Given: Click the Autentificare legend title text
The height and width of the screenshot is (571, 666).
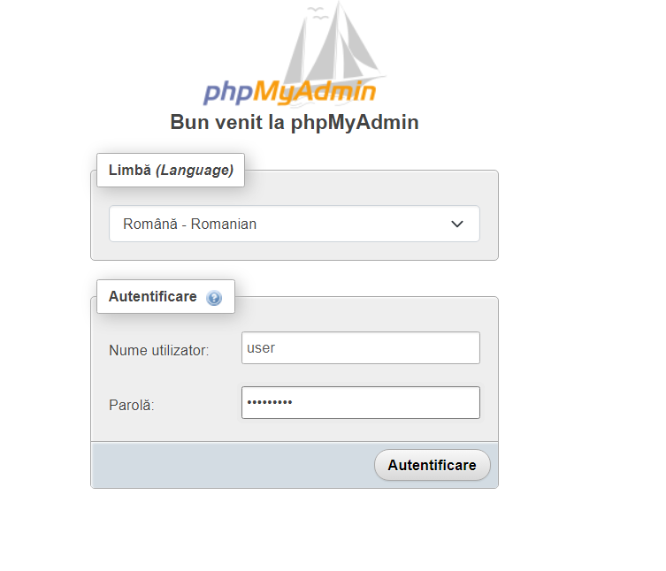Looking at the screenshot, I should (152, 297).
